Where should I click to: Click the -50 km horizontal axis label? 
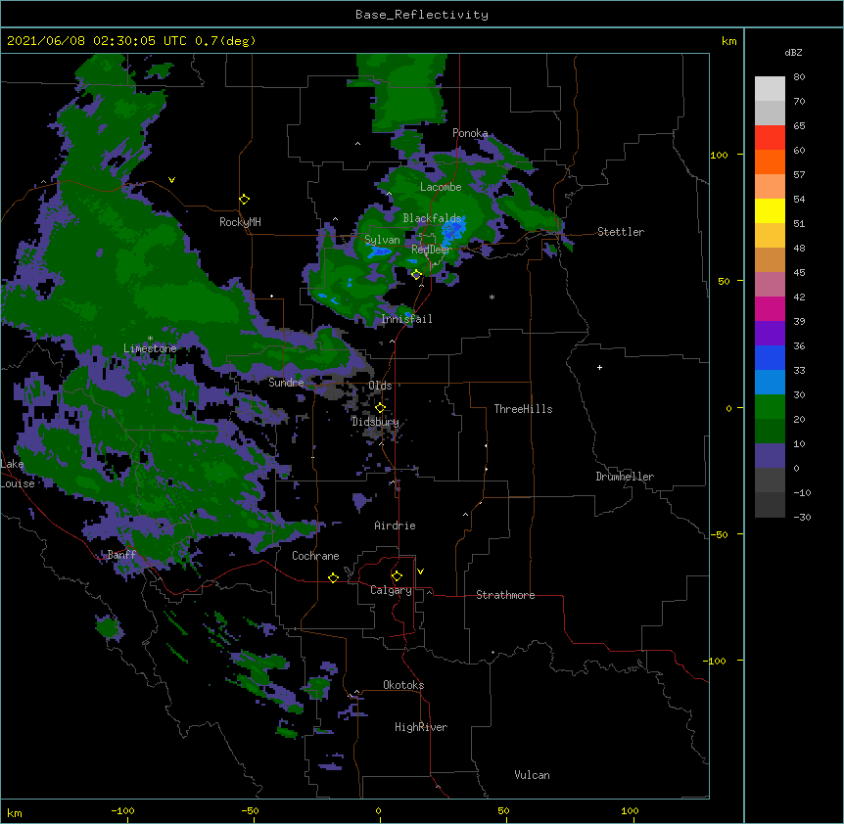point(251,810)
